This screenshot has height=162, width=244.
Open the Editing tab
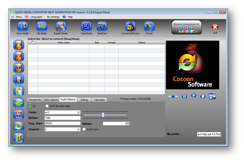pyautogui.click(x=84, y=100)
